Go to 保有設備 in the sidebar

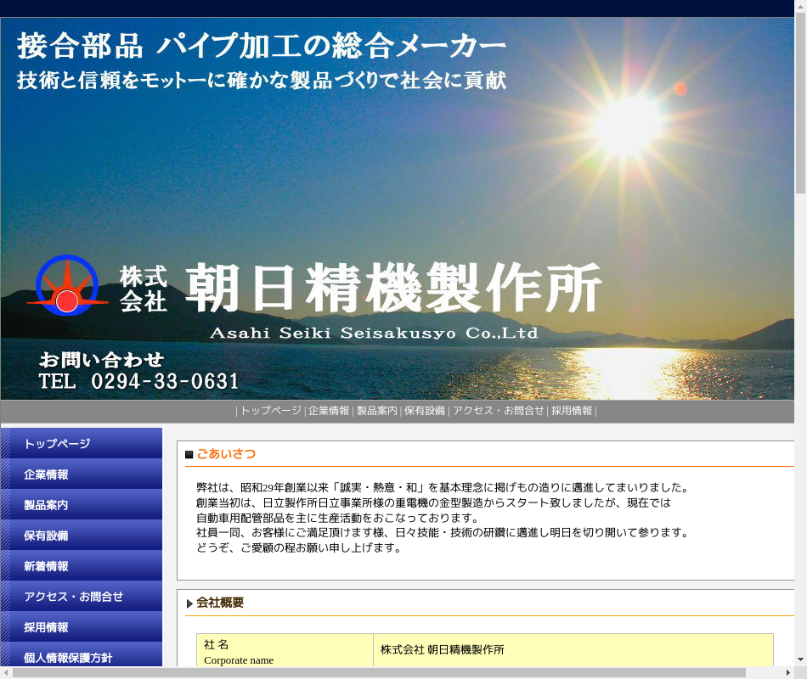(x=46, y=536)
